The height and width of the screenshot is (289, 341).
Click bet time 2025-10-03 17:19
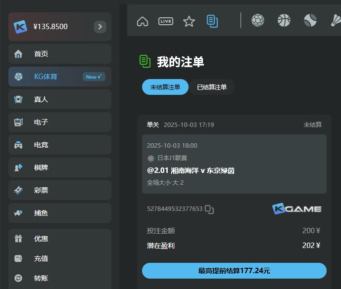pos(189,125)
